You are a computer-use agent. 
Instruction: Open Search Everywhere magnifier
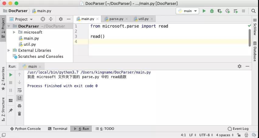(254, 11)
